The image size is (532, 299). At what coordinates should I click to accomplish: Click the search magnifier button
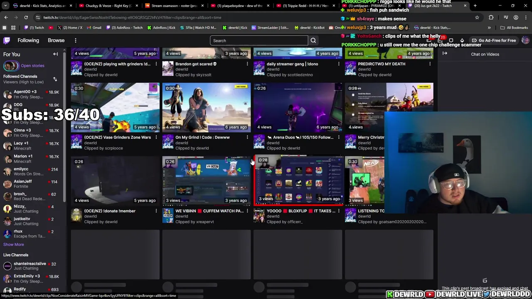[x=313, y=40]
